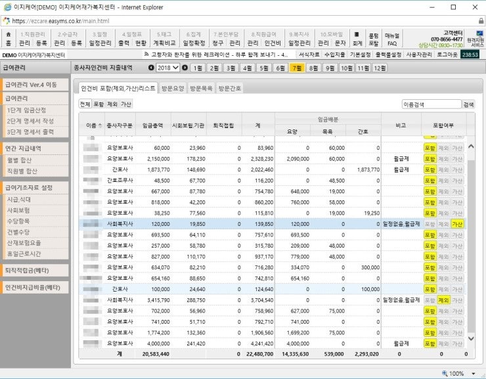Open 일정관리 under 3.일정 menu
Image resolution: width=486 pixels, height=379 pixels.
click(100, 43)
